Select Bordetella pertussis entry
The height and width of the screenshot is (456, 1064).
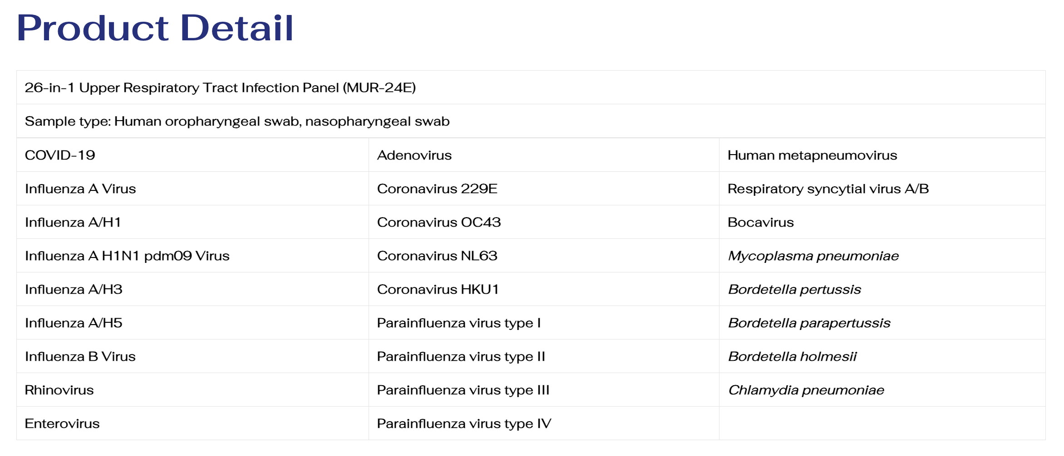pos(882,289)
